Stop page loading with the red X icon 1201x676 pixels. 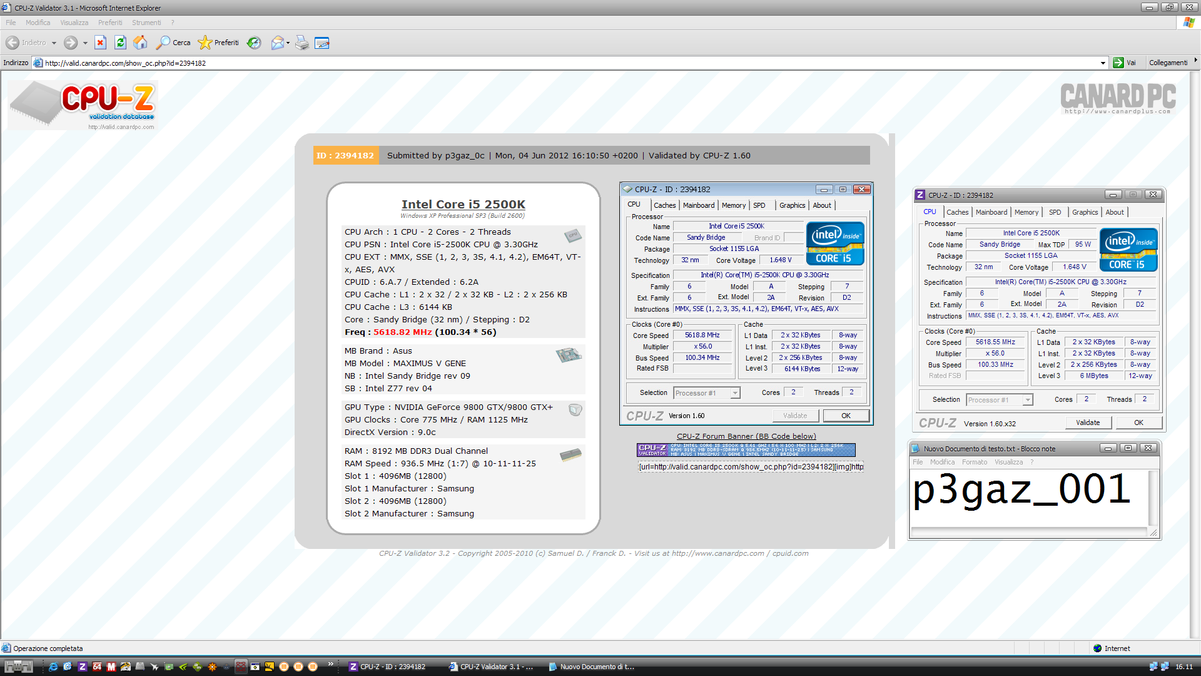point(100,43)
